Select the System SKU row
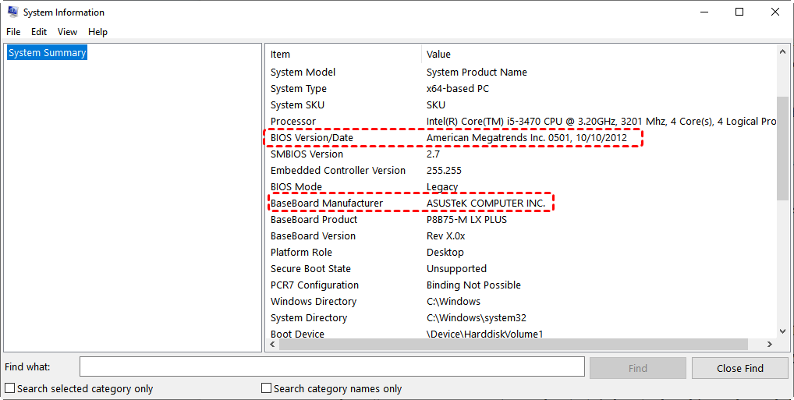 (x=522, y=104)
